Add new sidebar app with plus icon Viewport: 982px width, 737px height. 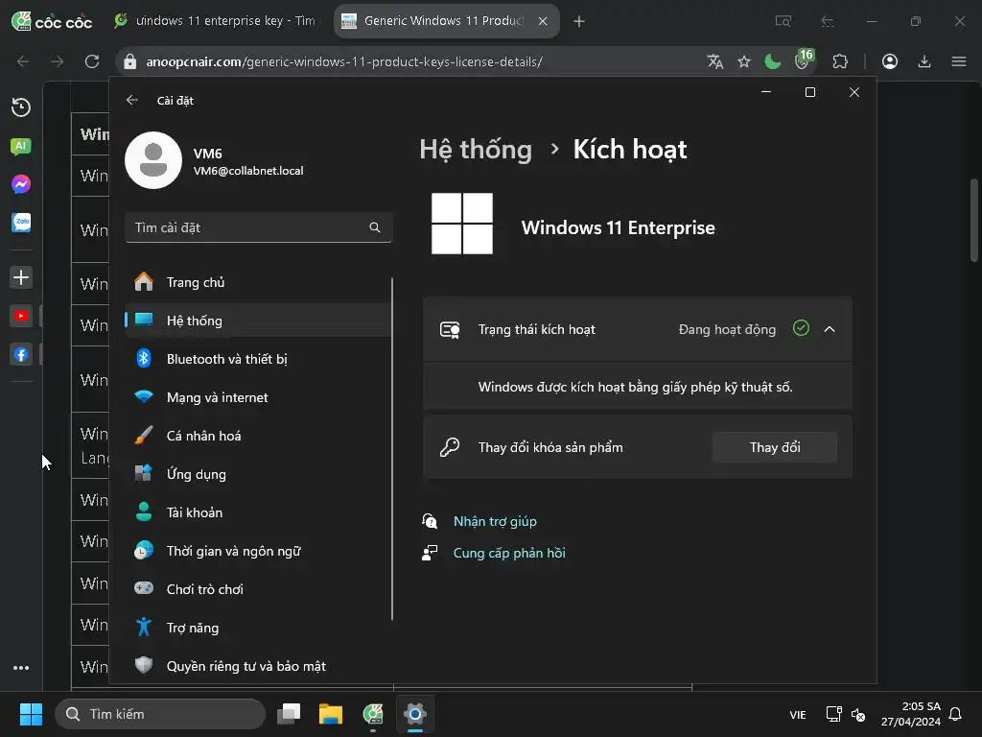pyautogui.click(x=21, y=277)
